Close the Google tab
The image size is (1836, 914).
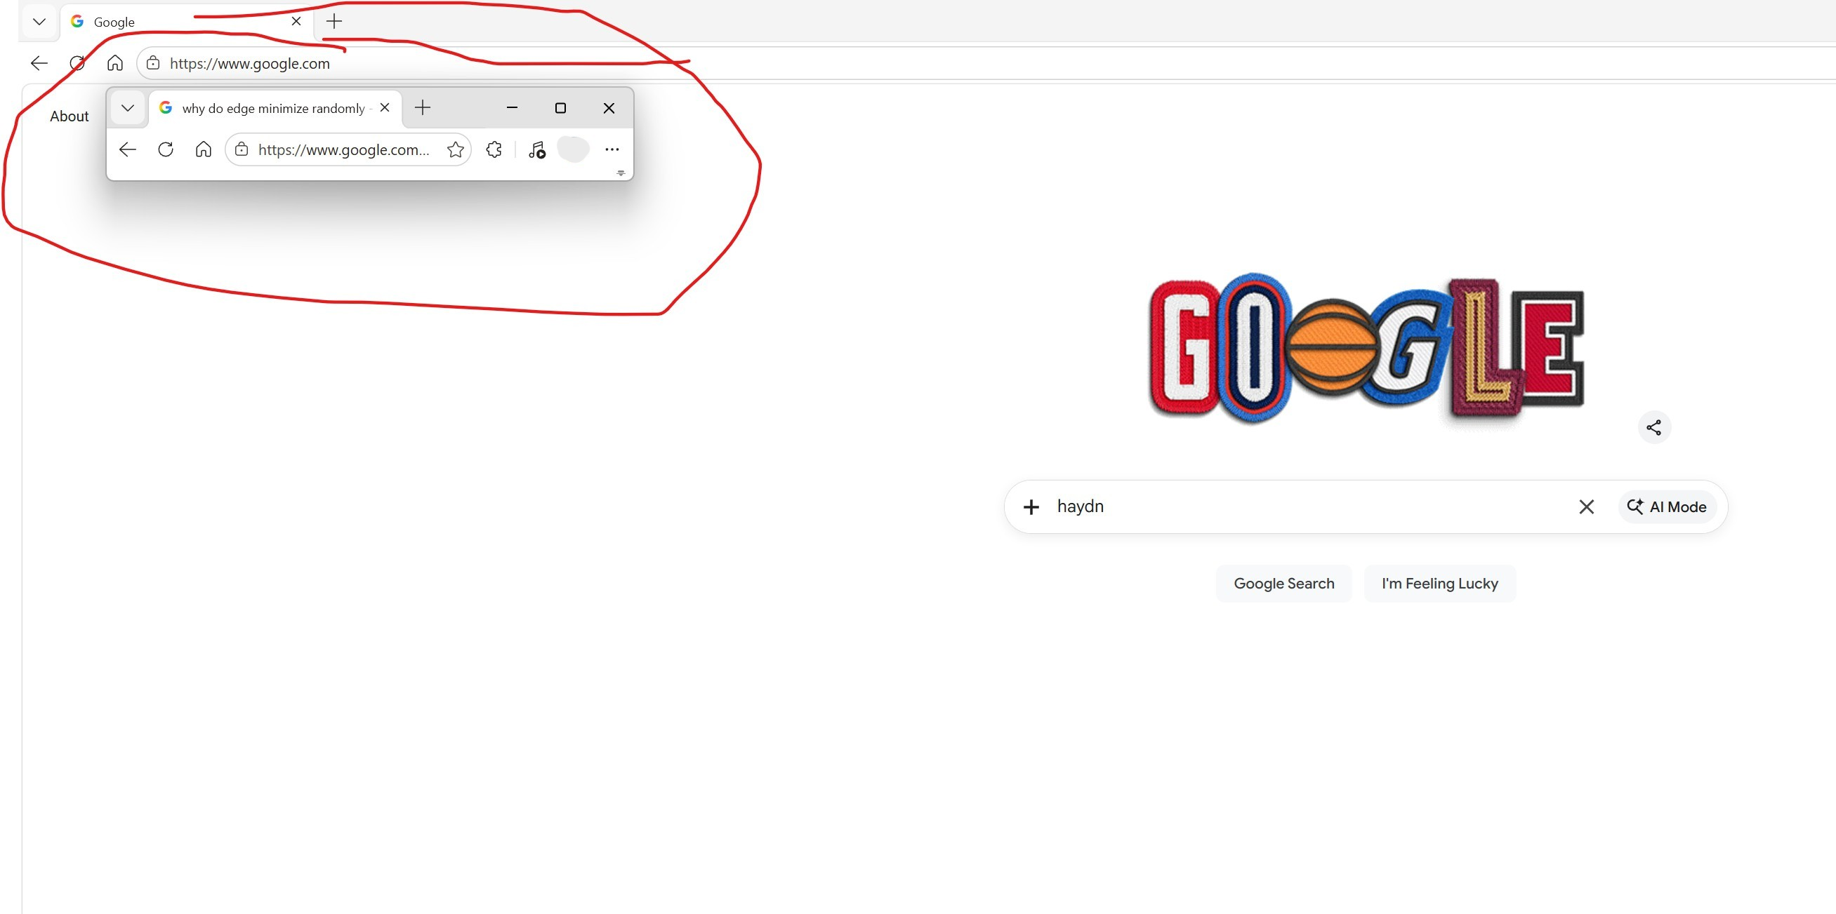click(x=296, y=21)
